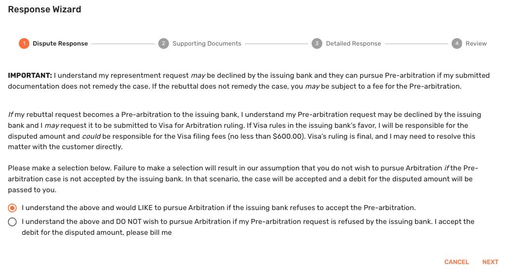This screenshot has height=271, width=506.
Task: Go to the Dispute Response step label
Action: point(60,44)
